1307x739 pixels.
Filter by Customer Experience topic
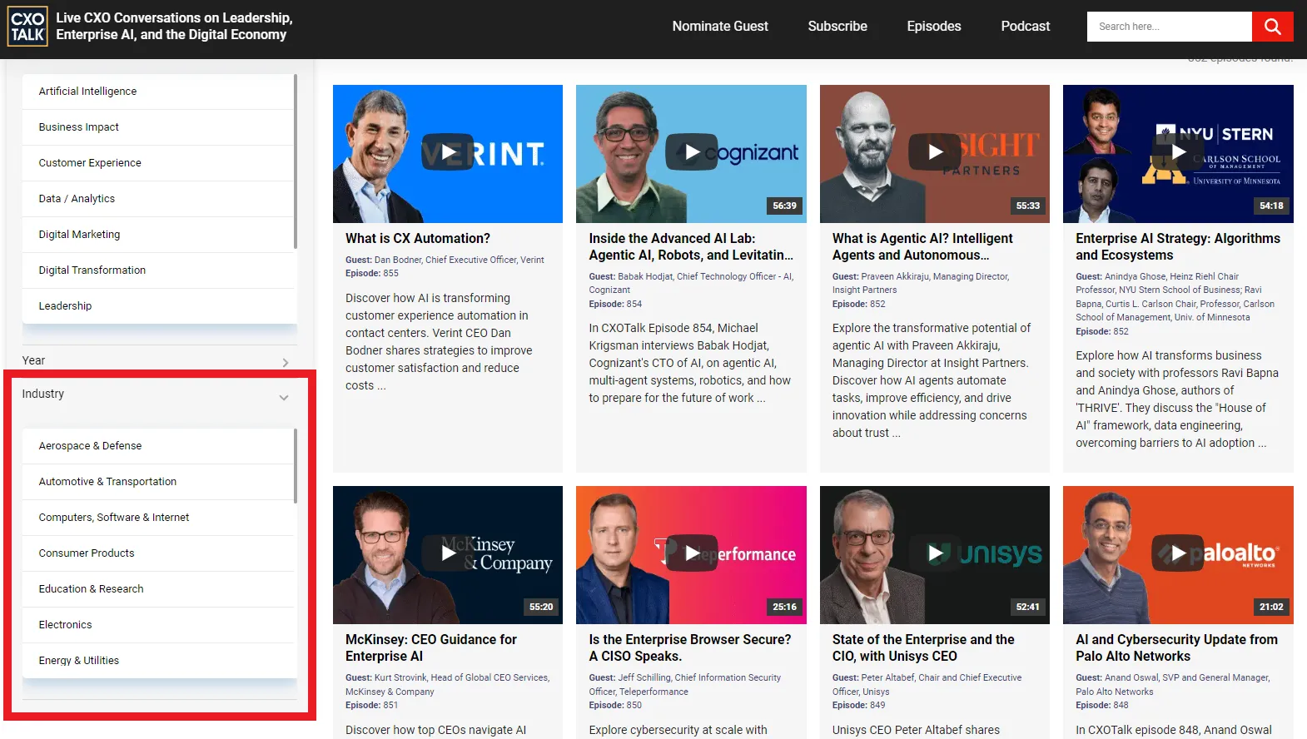pyautogui.click(x=158, y=163)
